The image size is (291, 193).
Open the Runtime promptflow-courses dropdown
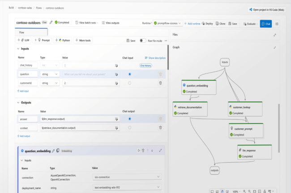pyautogui.click(x=167, y=23)
